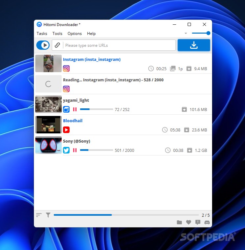Click clock icon beside 00:38
Image resolution: width=245 pixels, height=250 pixels.
168,150
